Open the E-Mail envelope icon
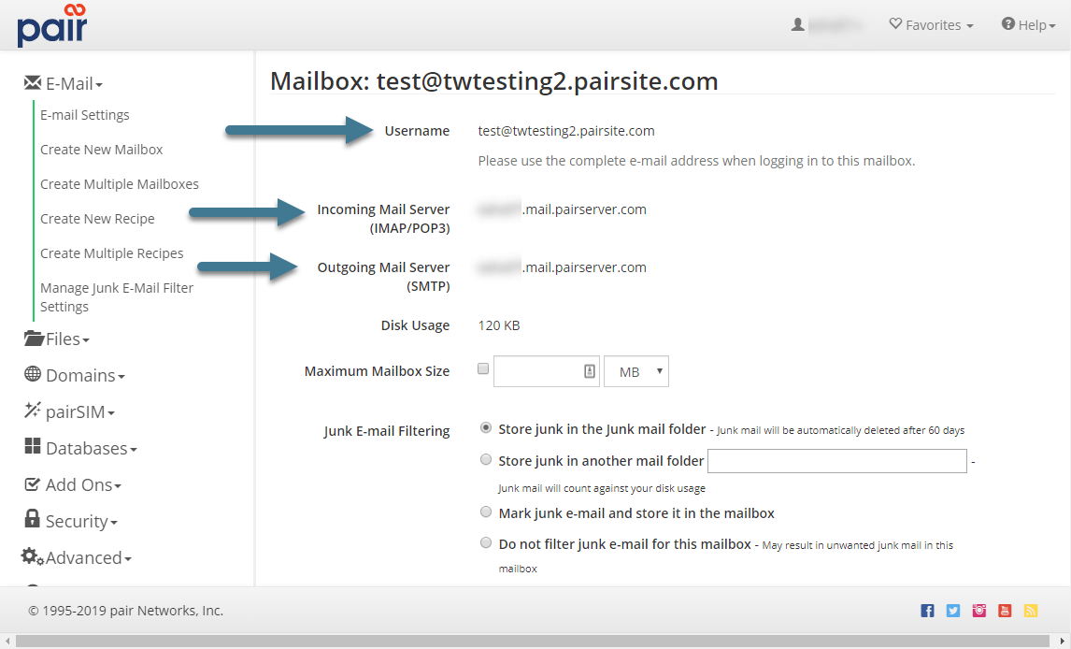This screenshot has width=1071, height=649. 32,82
